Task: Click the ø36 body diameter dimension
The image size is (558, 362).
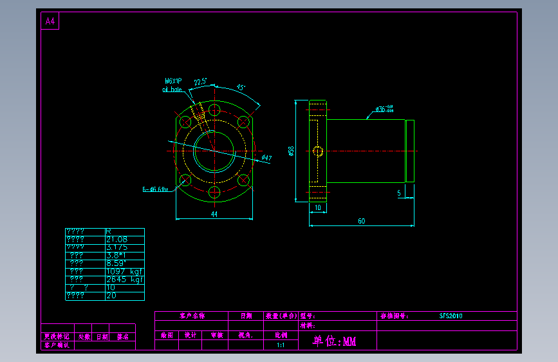Action: (384, 109)
